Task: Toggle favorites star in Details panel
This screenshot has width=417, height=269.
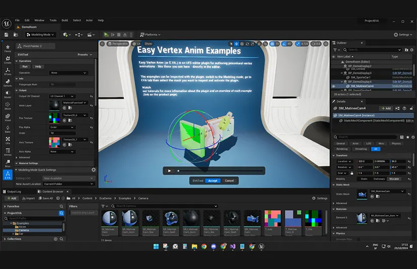Action: click(407, 137)
